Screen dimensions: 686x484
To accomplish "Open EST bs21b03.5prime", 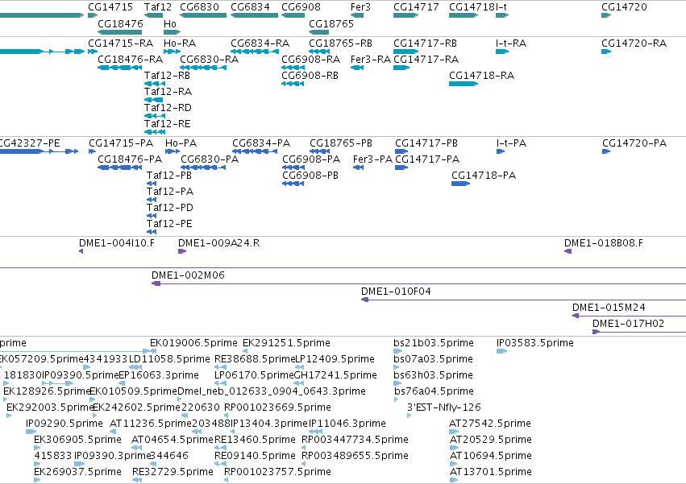I will click(x=434, y=343).
